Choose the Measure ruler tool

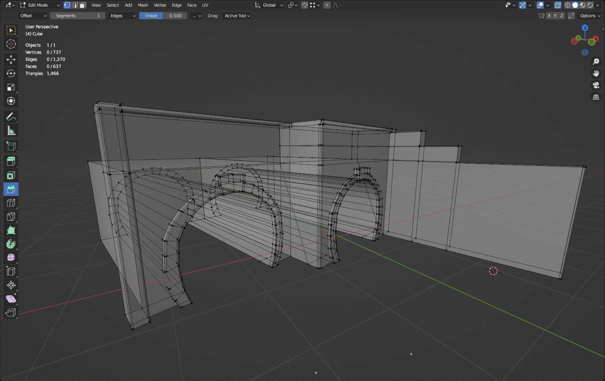coord(11,131)
